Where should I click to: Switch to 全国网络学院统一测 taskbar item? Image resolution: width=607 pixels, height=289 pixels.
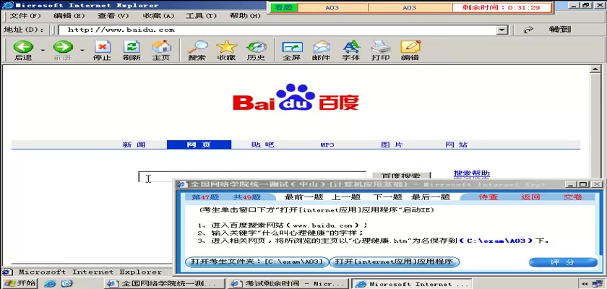[164, 284]
